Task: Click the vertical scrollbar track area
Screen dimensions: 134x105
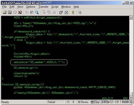Action: click(x=131, y=56)
